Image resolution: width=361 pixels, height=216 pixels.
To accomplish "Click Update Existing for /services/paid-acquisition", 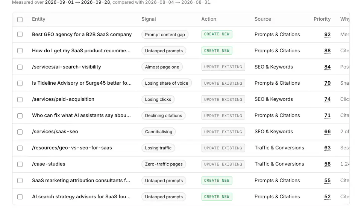I will (223, 99).
